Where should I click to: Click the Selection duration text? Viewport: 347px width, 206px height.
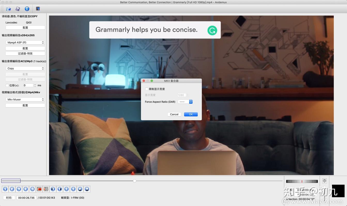click(x=300, y=199)
